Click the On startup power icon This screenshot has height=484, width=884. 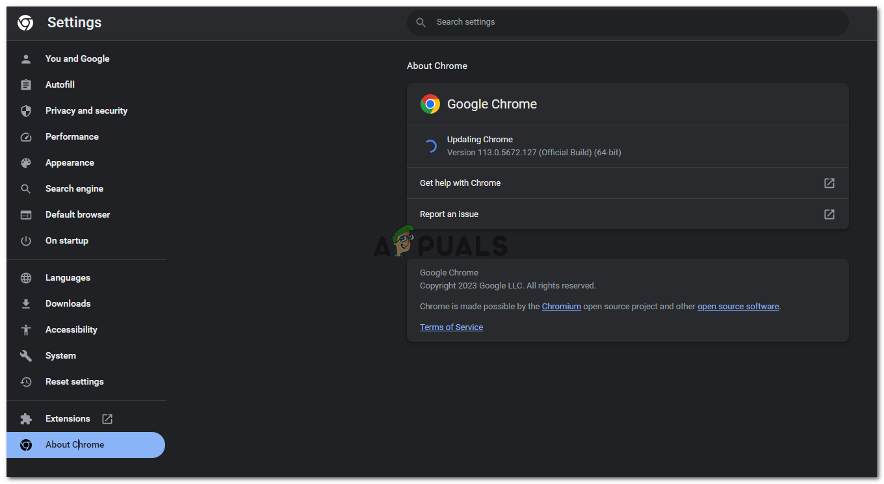coord(26,240)
